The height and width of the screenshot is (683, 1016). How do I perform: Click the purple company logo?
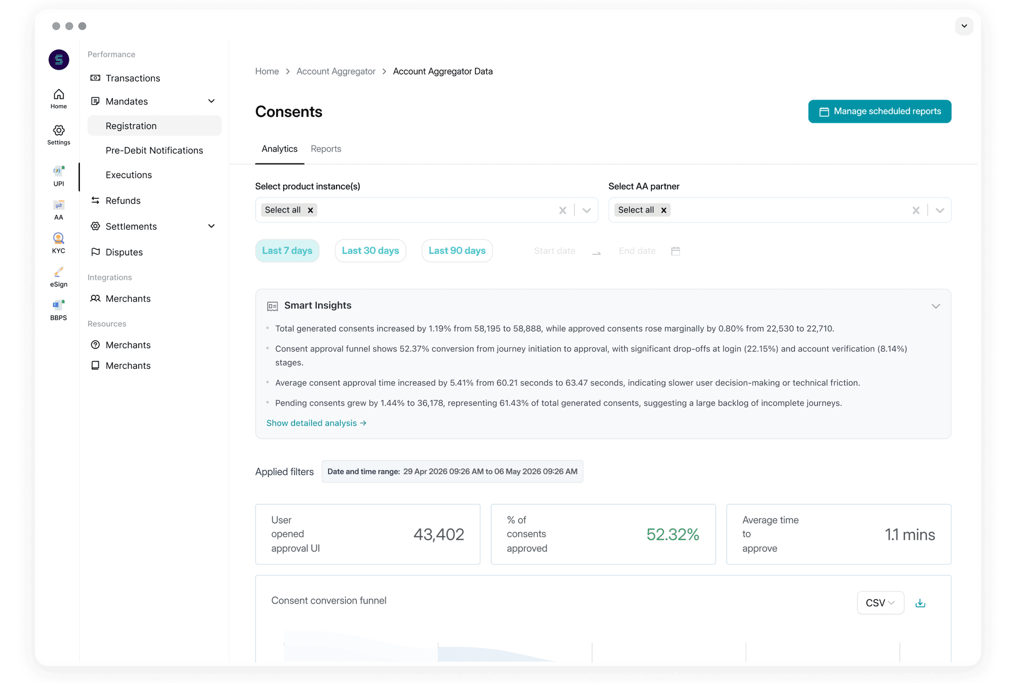tap(59, 60)
